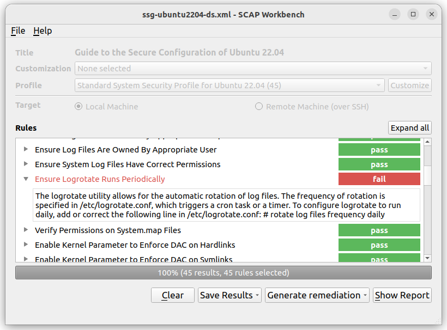This screenshot has width=447, height=330.
Task: Open the File menu
Action: (18, 30)
